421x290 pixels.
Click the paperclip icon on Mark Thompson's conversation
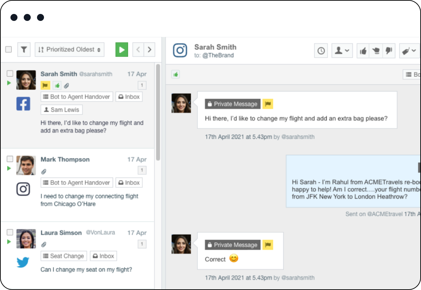(44, 171)
